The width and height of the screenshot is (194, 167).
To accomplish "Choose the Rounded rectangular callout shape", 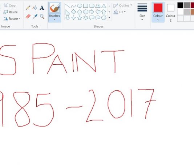I will 92,18.
